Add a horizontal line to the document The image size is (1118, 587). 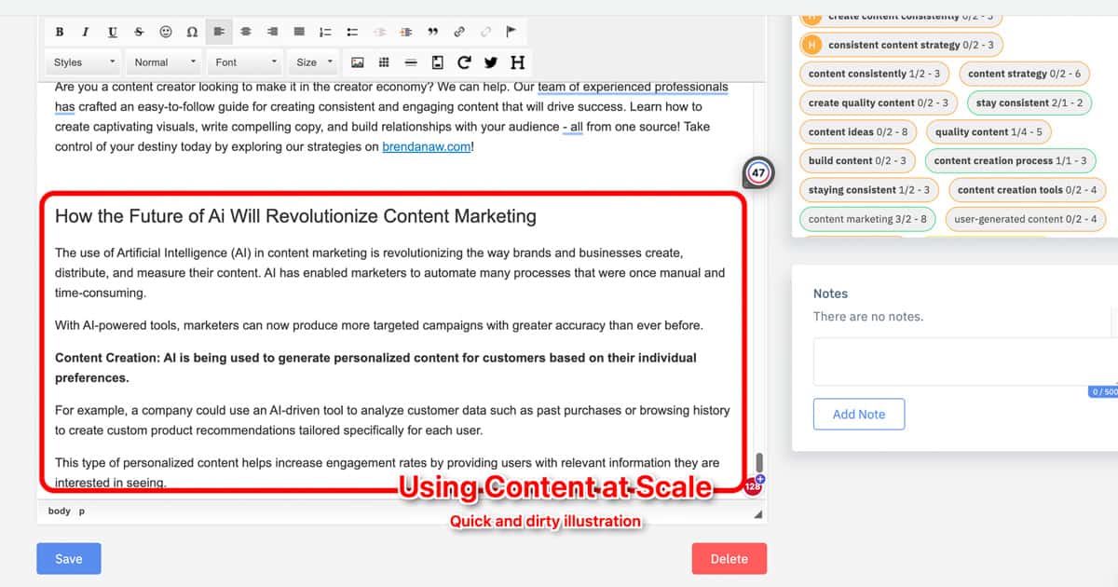point(409,62)
